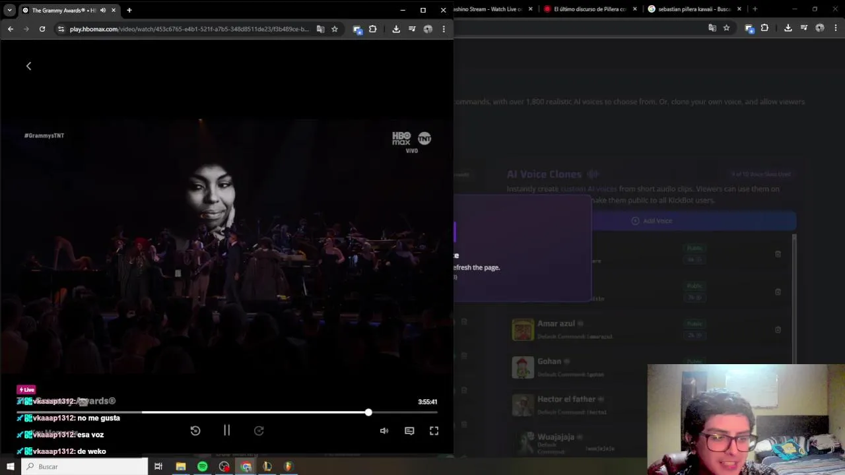Image resolution: width=845 pixels, height=475 pixels.
Task: View site info icon beside URL
Action: click(x=61, y=29)
